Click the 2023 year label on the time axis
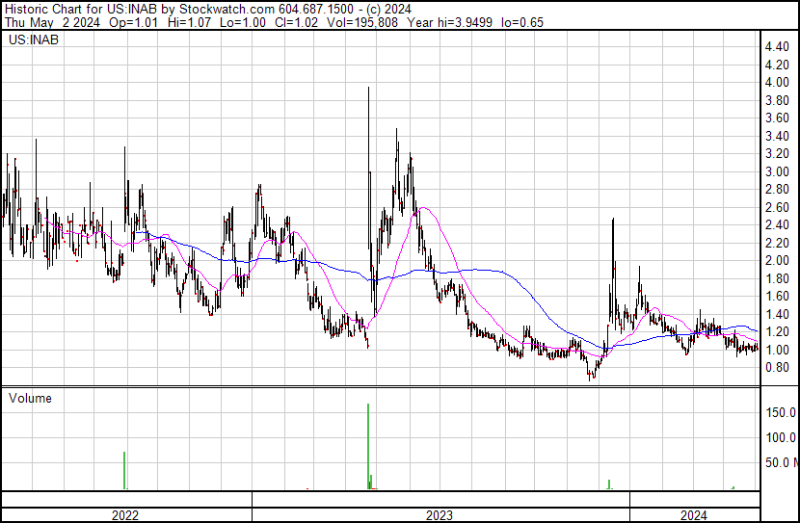Image resolution: width=800 pixels, height=523 pixels. tap(440, 515)
